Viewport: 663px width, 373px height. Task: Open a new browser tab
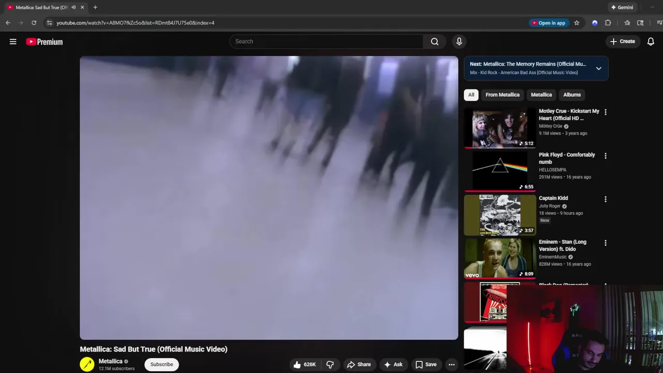coord(95,7)
